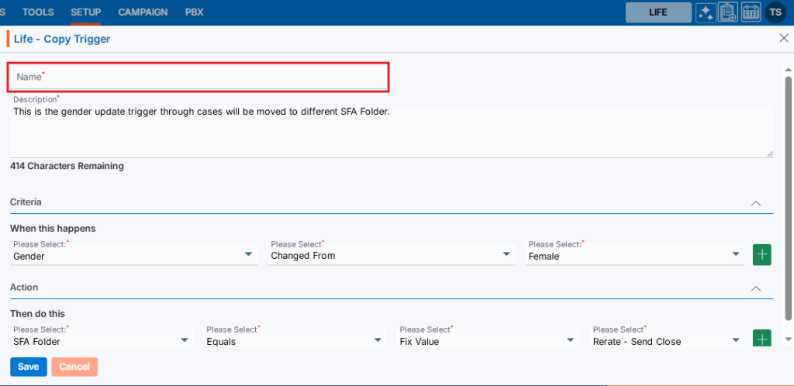Click into the Name input field
Viewport: 794px width, 386px height.
pos(198,77)
